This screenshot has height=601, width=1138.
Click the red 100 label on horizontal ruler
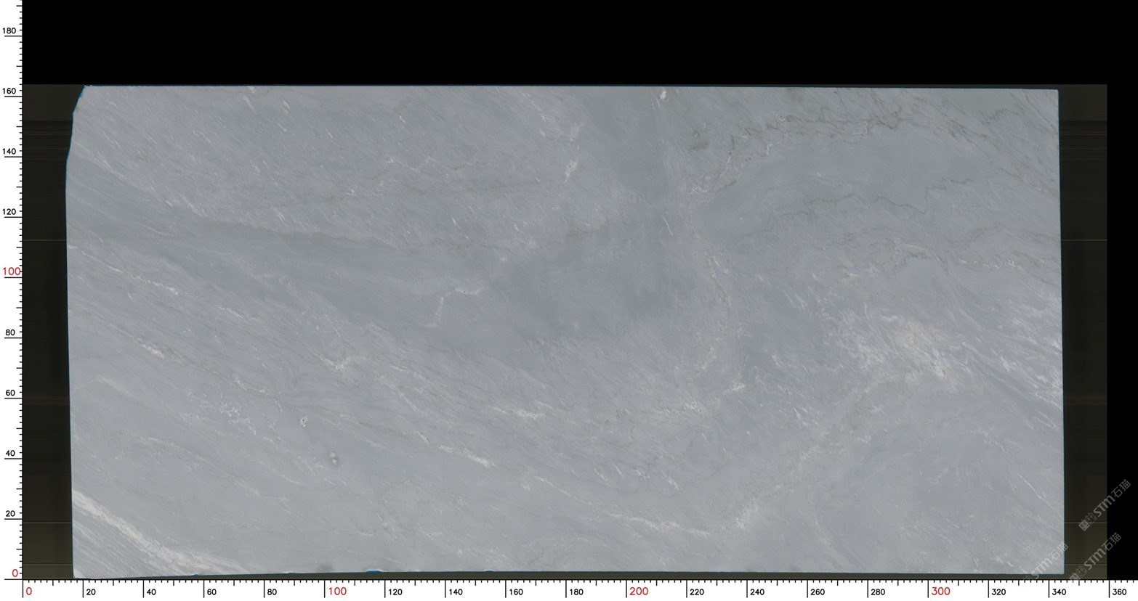tap(337, 592)
